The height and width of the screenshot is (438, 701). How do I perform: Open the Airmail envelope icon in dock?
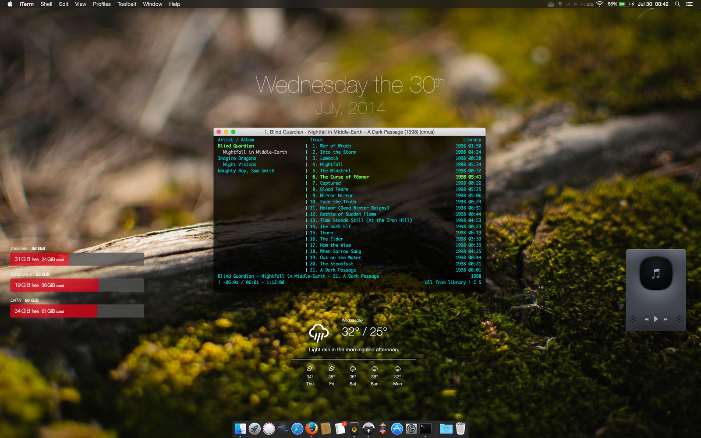click(x=269, y=428)
